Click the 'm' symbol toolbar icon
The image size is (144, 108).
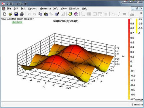pyautogui.click(x=124, y=14)
